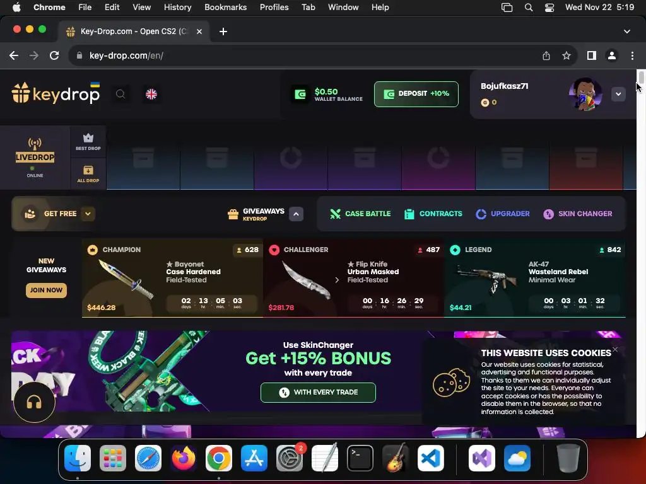Open Visual Studio Code from the Dock
646x484 pixels.
(430, 458)
